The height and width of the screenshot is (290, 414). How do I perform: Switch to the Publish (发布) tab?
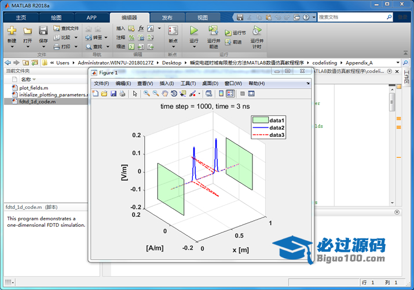tap(167, 18)
